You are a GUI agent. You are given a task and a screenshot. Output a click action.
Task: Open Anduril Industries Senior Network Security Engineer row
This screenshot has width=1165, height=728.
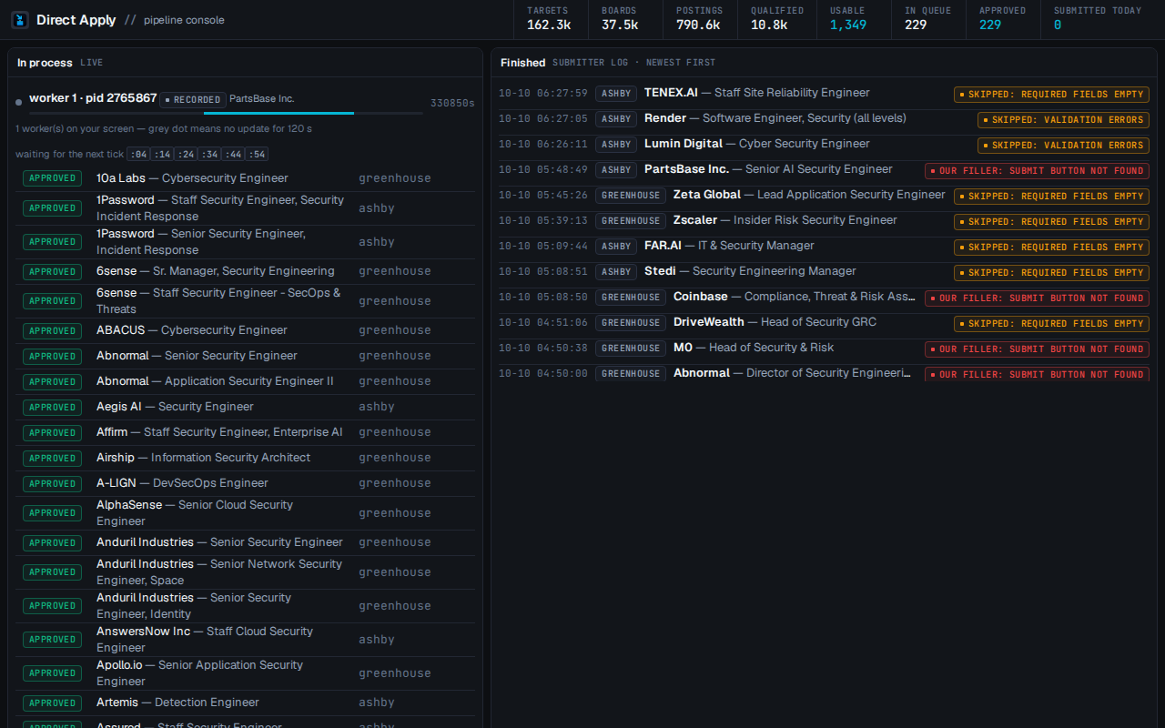246,572
